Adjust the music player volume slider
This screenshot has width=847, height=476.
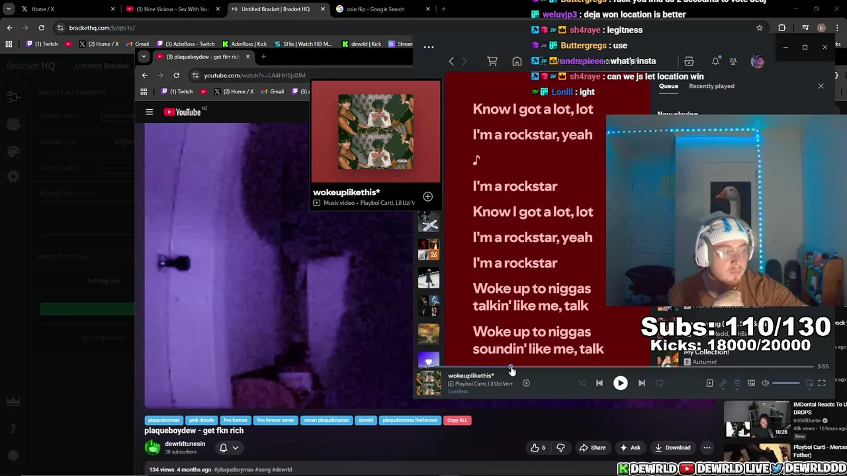coord(786,383)
